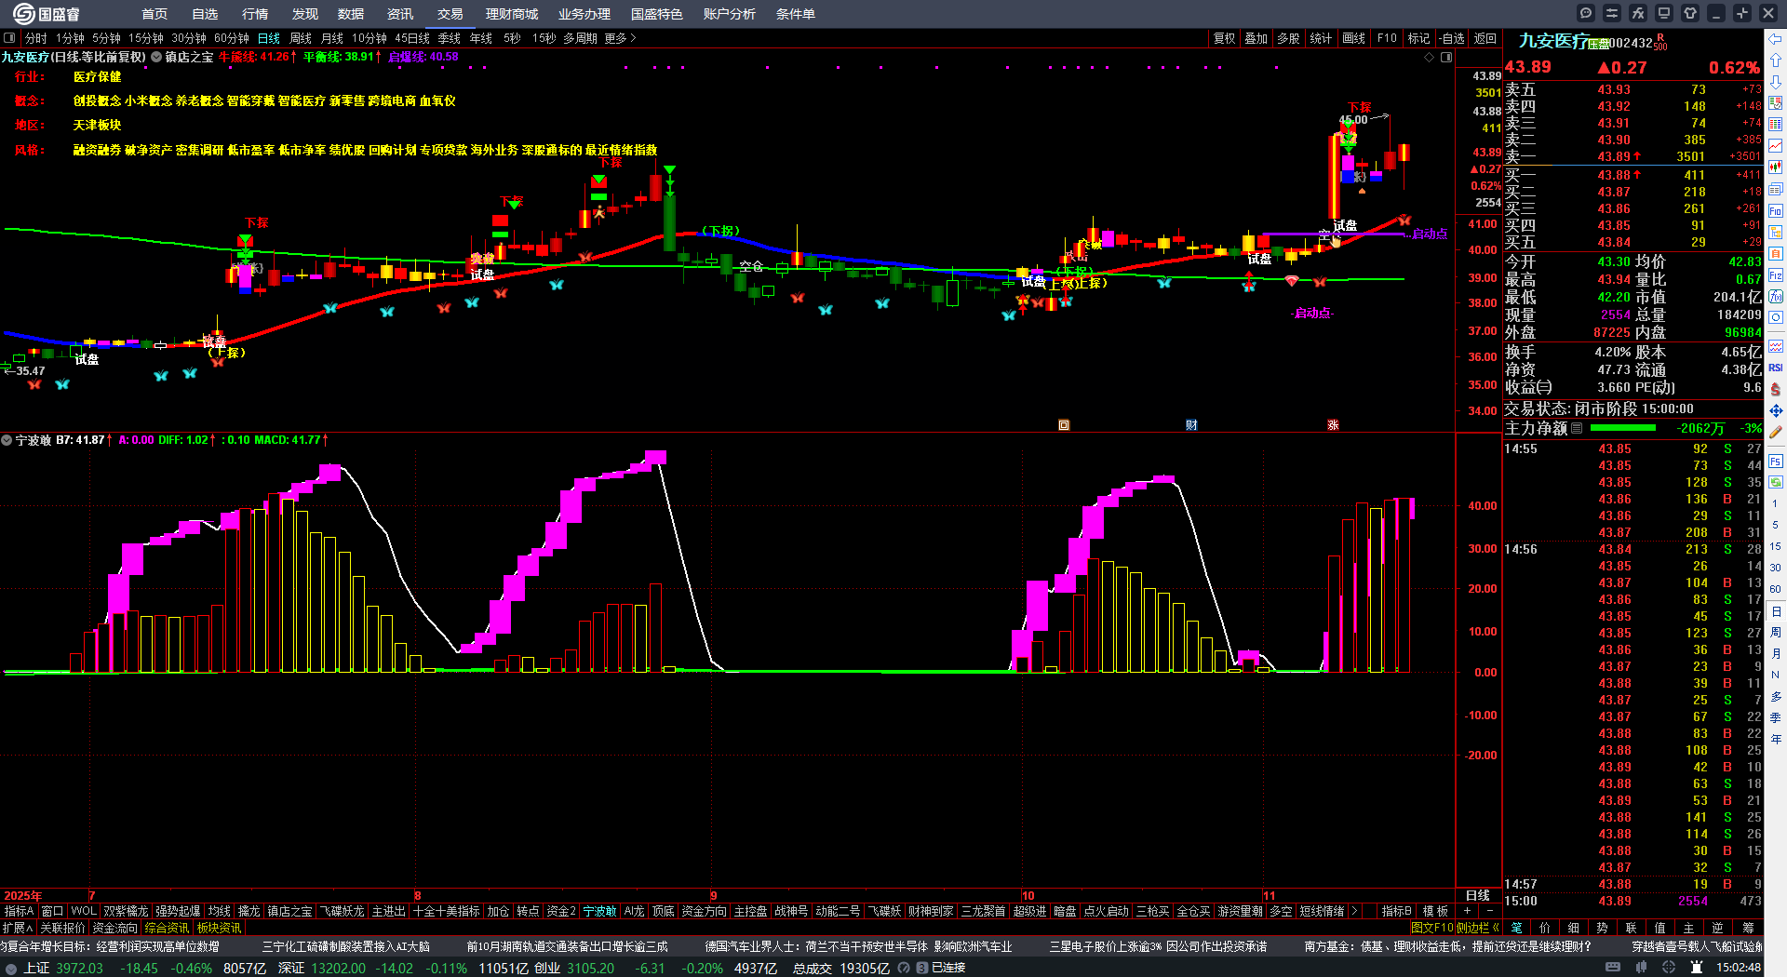Click the magenta histogram bar peak in 宁波敢 panel
This screenshot has width=1787, height=977.
coord(655,457)
